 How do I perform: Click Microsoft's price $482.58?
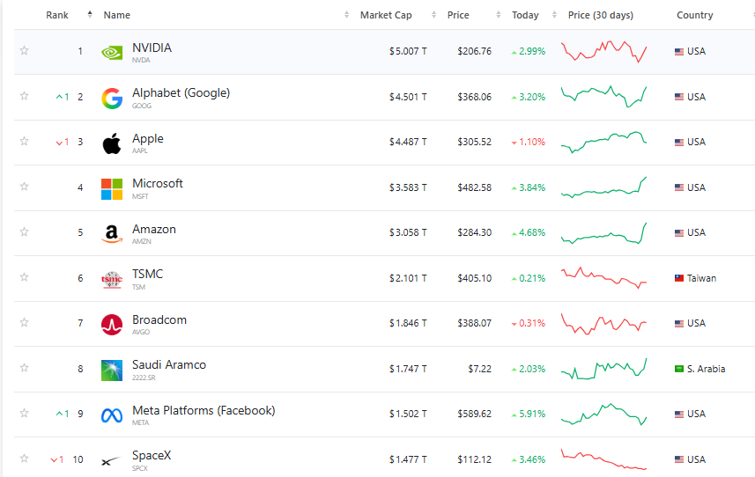pos(474,187)
